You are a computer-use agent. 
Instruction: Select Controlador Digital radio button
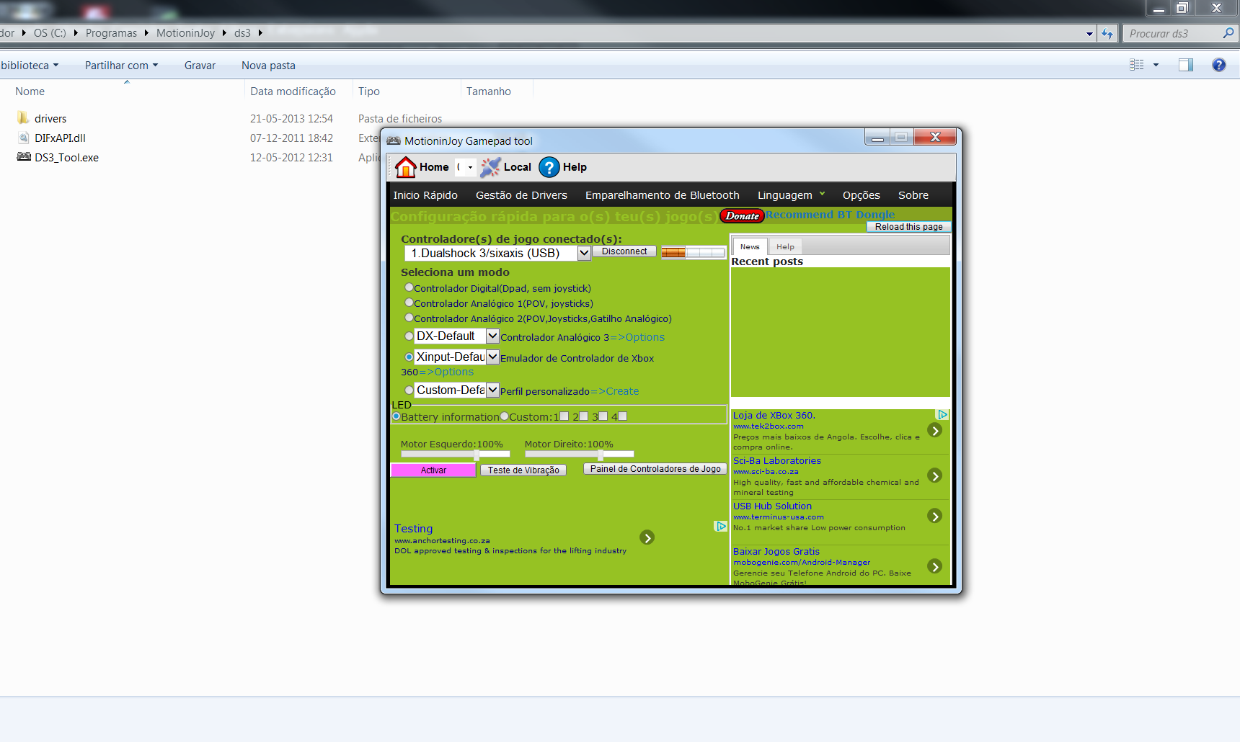click(409, 287)
